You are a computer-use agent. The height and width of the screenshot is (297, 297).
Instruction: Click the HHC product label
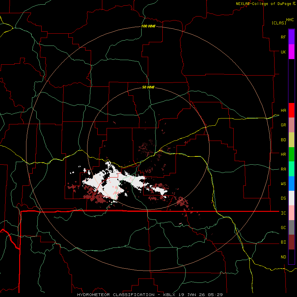pos(290,20)
